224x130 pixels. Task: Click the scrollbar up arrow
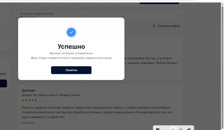click(x=222, y=4)
